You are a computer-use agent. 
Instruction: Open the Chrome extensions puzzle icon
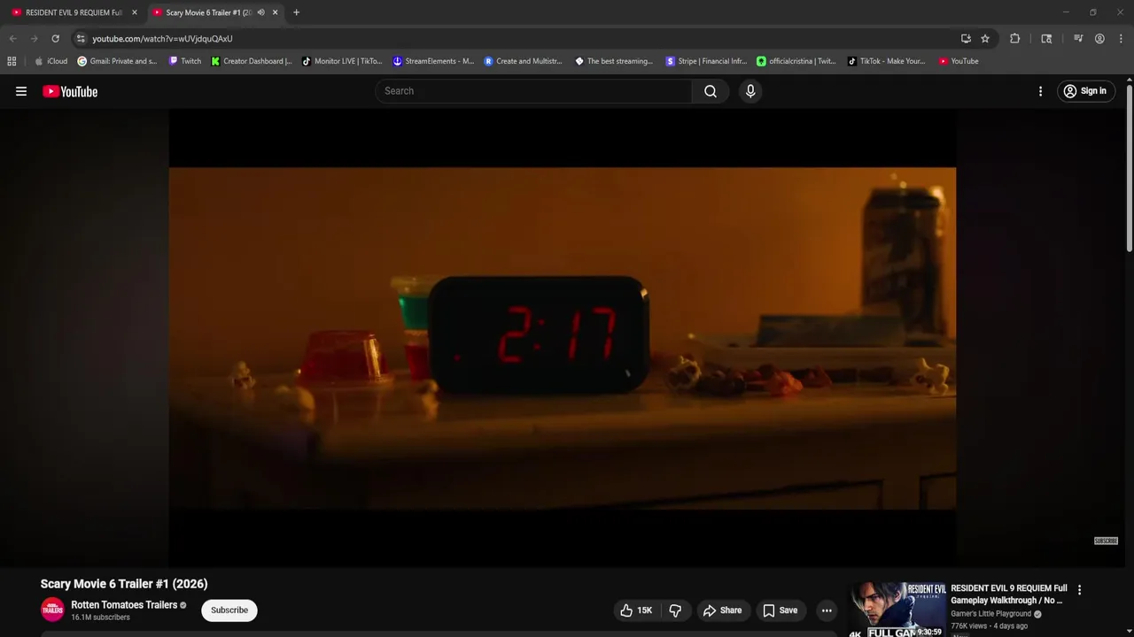[x=1015, y=39]
